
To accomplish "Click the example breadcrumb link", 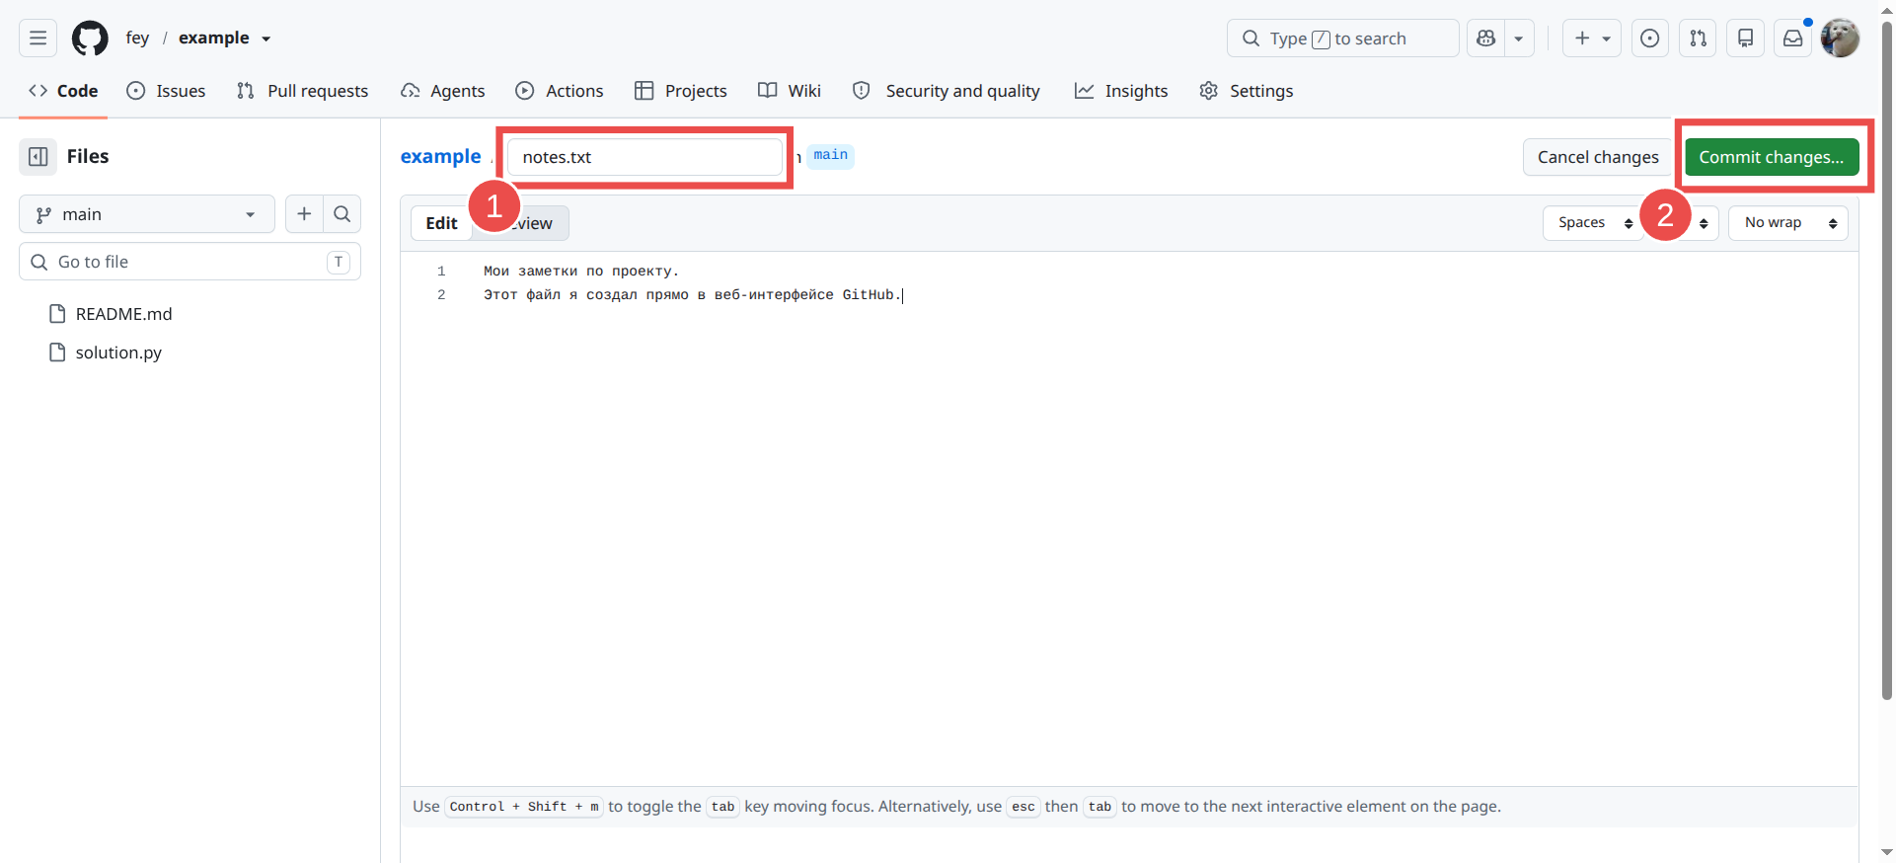I will [440, 156].
